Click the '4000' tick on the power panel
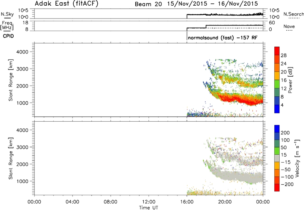The height and width of the screenshot is (210, 304). point(22,52)
